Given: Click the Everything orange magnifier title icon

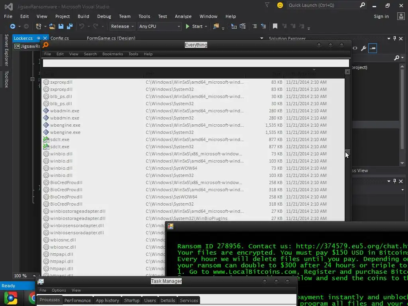Looking at the screenshot, I should (45, 45).
